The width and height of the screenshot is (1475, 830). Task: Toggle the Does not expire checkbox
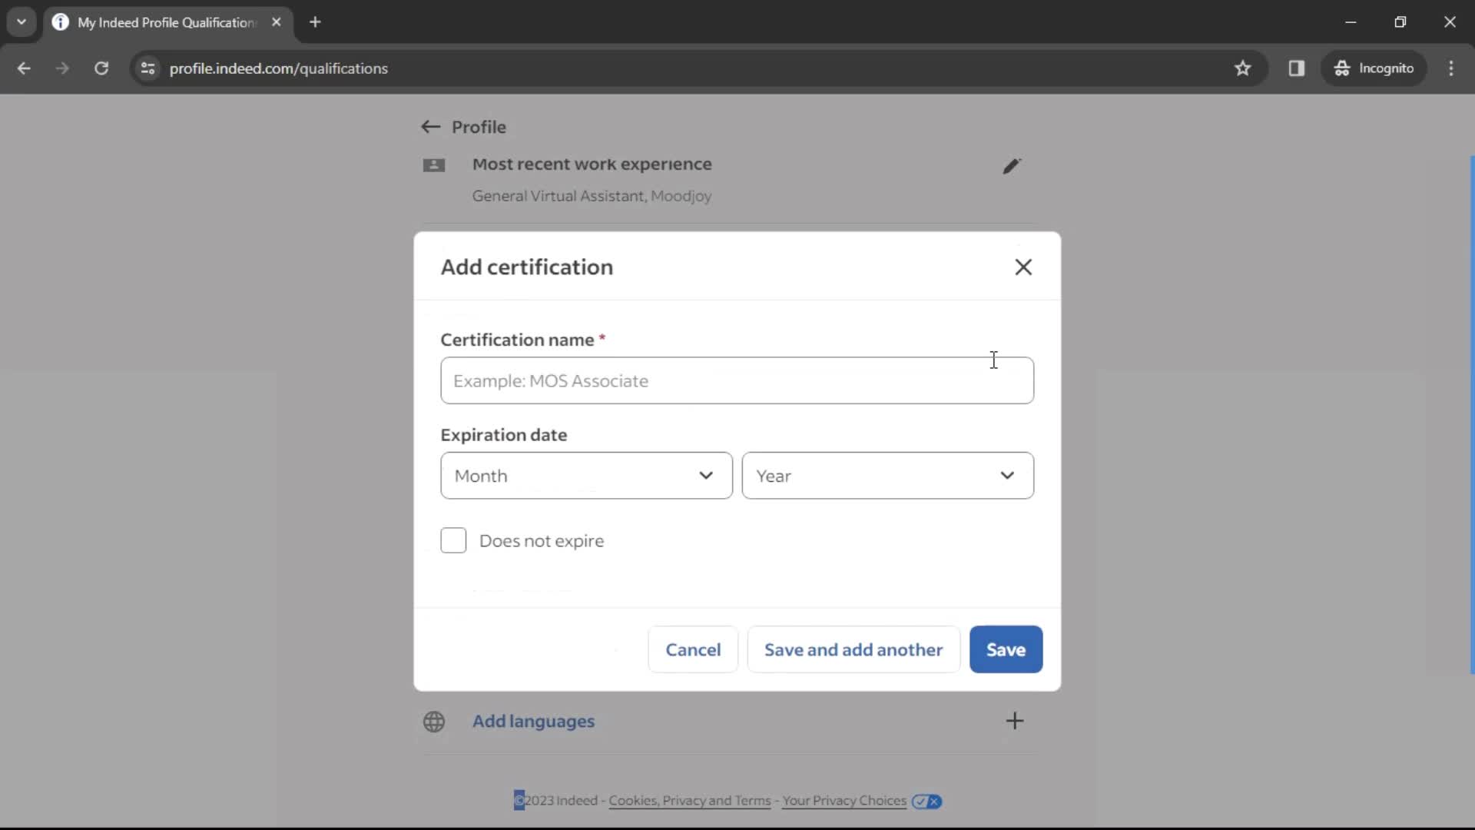[x=452, y=540]
